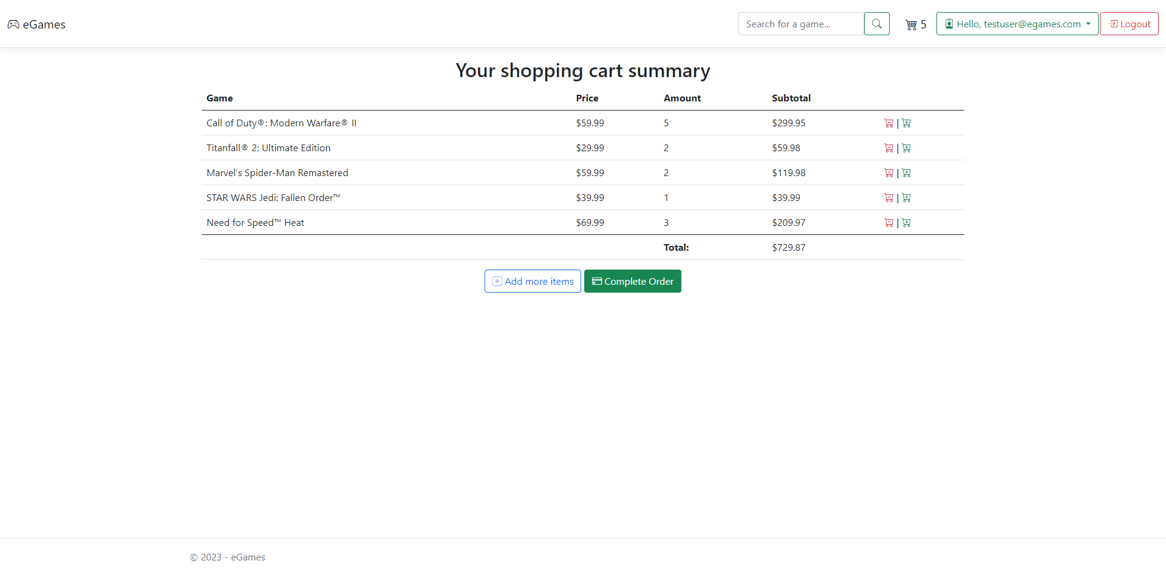Select Call of Duty: Modern Warfare II name

tap(281, 123)
